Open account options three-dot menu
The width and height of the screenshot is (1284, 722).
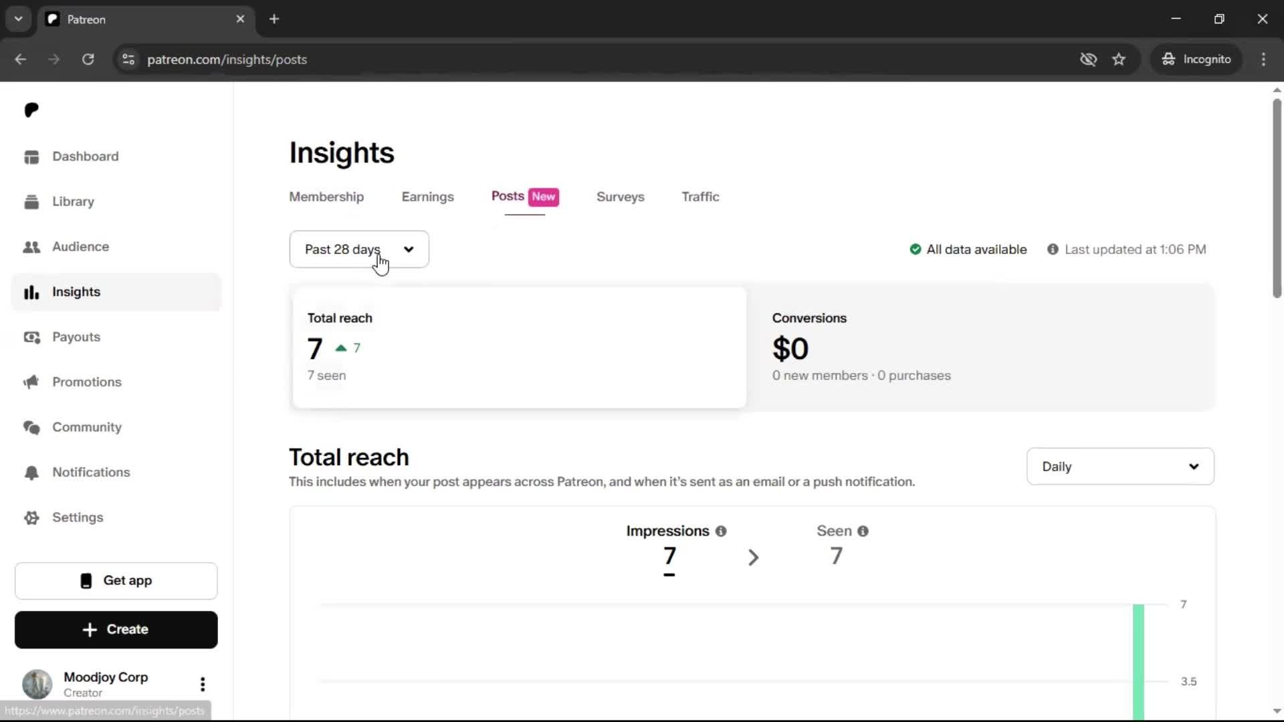(x=203, y=684)
